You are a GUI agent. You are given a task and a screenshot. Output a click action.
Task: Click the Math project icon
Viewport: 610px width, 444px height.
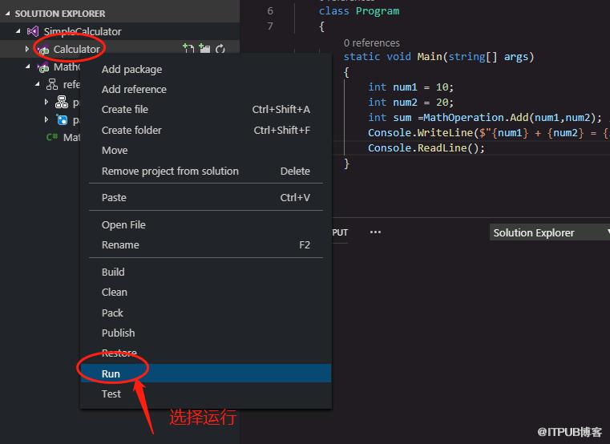point(43,67)
